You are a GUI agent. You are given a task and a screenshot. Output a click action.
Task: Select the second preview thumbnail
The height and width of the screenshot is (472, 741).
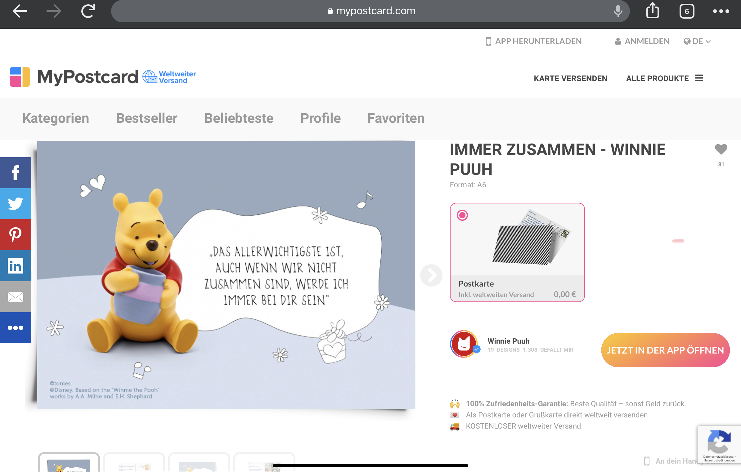pos(134,462)
